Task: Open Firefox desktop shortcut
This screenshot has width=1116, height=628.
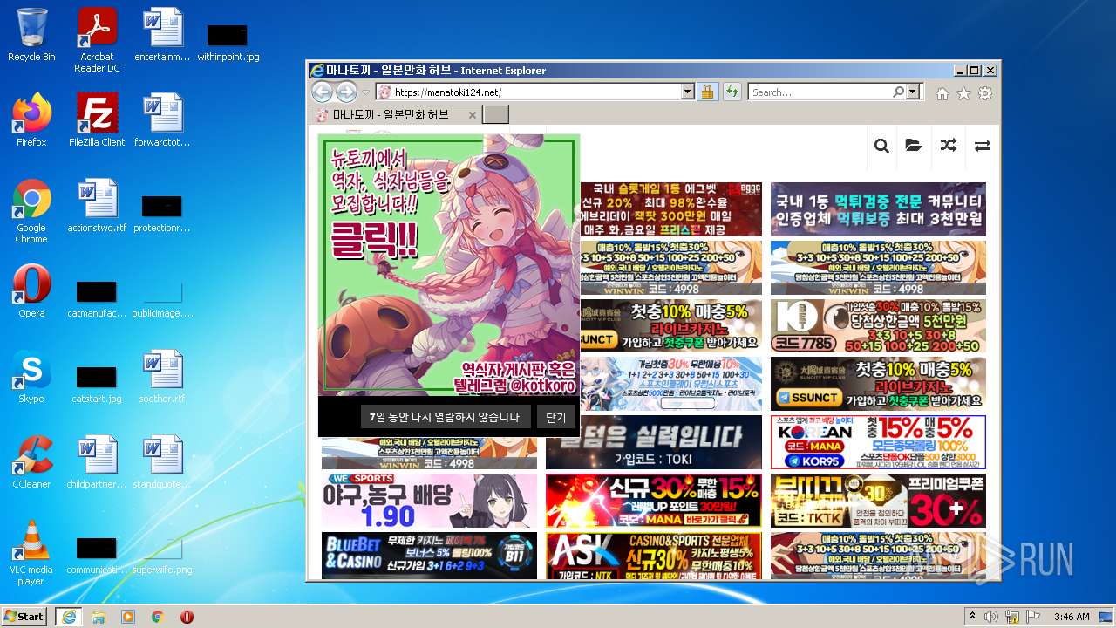Action: pos(31,120)
